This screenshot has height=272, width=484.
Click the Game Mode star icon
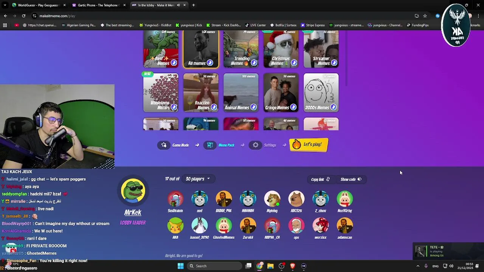(x=164, y=145)
